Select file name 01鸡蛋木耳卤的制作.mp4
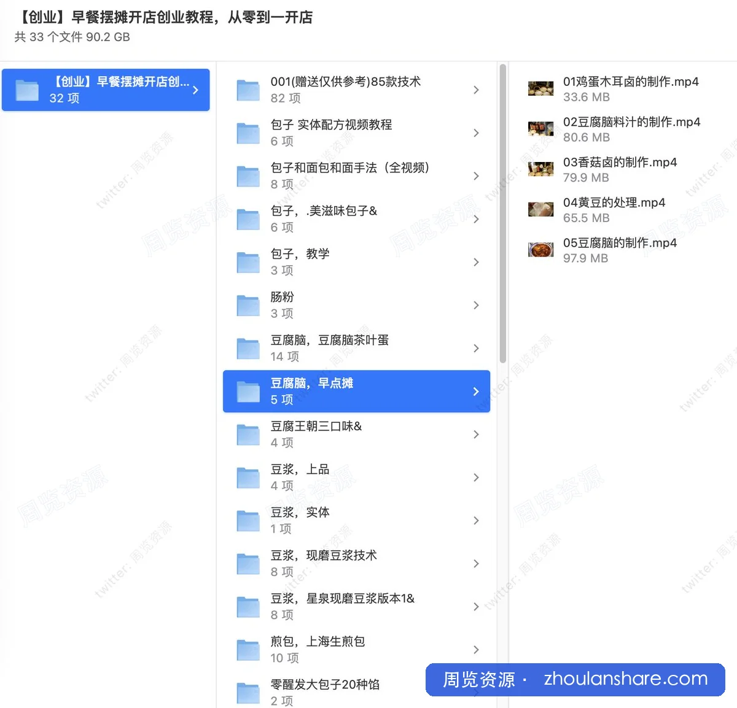Viewport: 737px width, 708px height. pos(631,82)
